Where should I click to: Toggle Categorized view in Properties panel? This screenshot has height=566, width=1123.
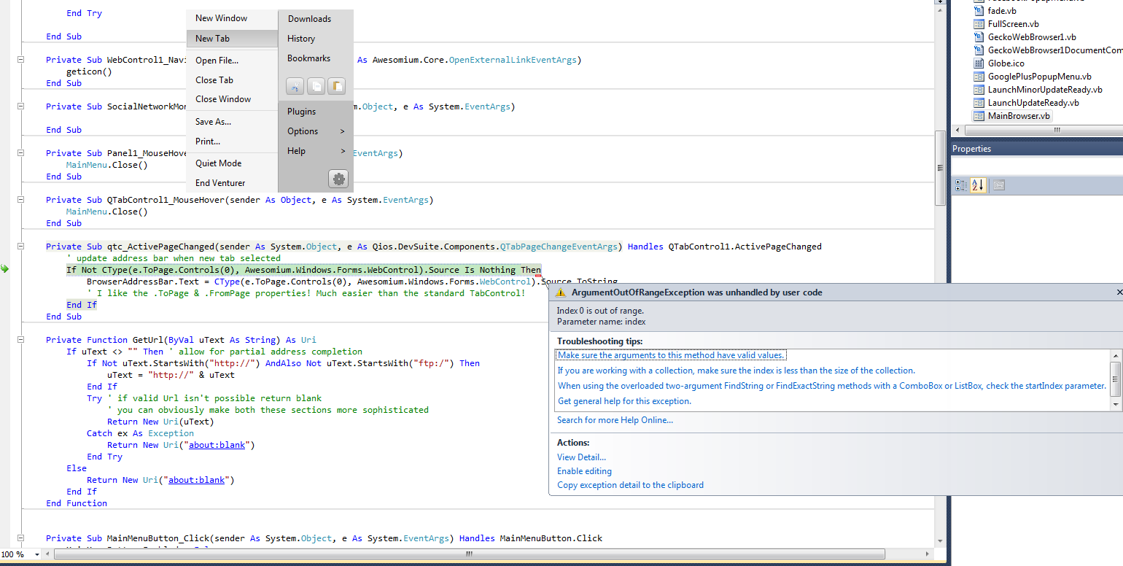(961, 185)
